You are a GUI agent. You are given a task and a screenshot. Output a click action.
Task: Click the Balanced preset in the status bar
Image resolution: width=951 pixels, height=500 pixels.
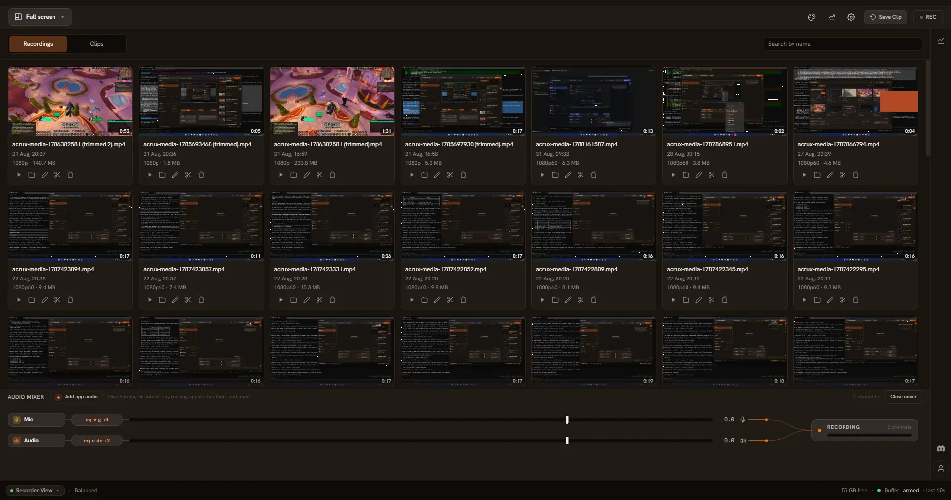click(86, 490)
